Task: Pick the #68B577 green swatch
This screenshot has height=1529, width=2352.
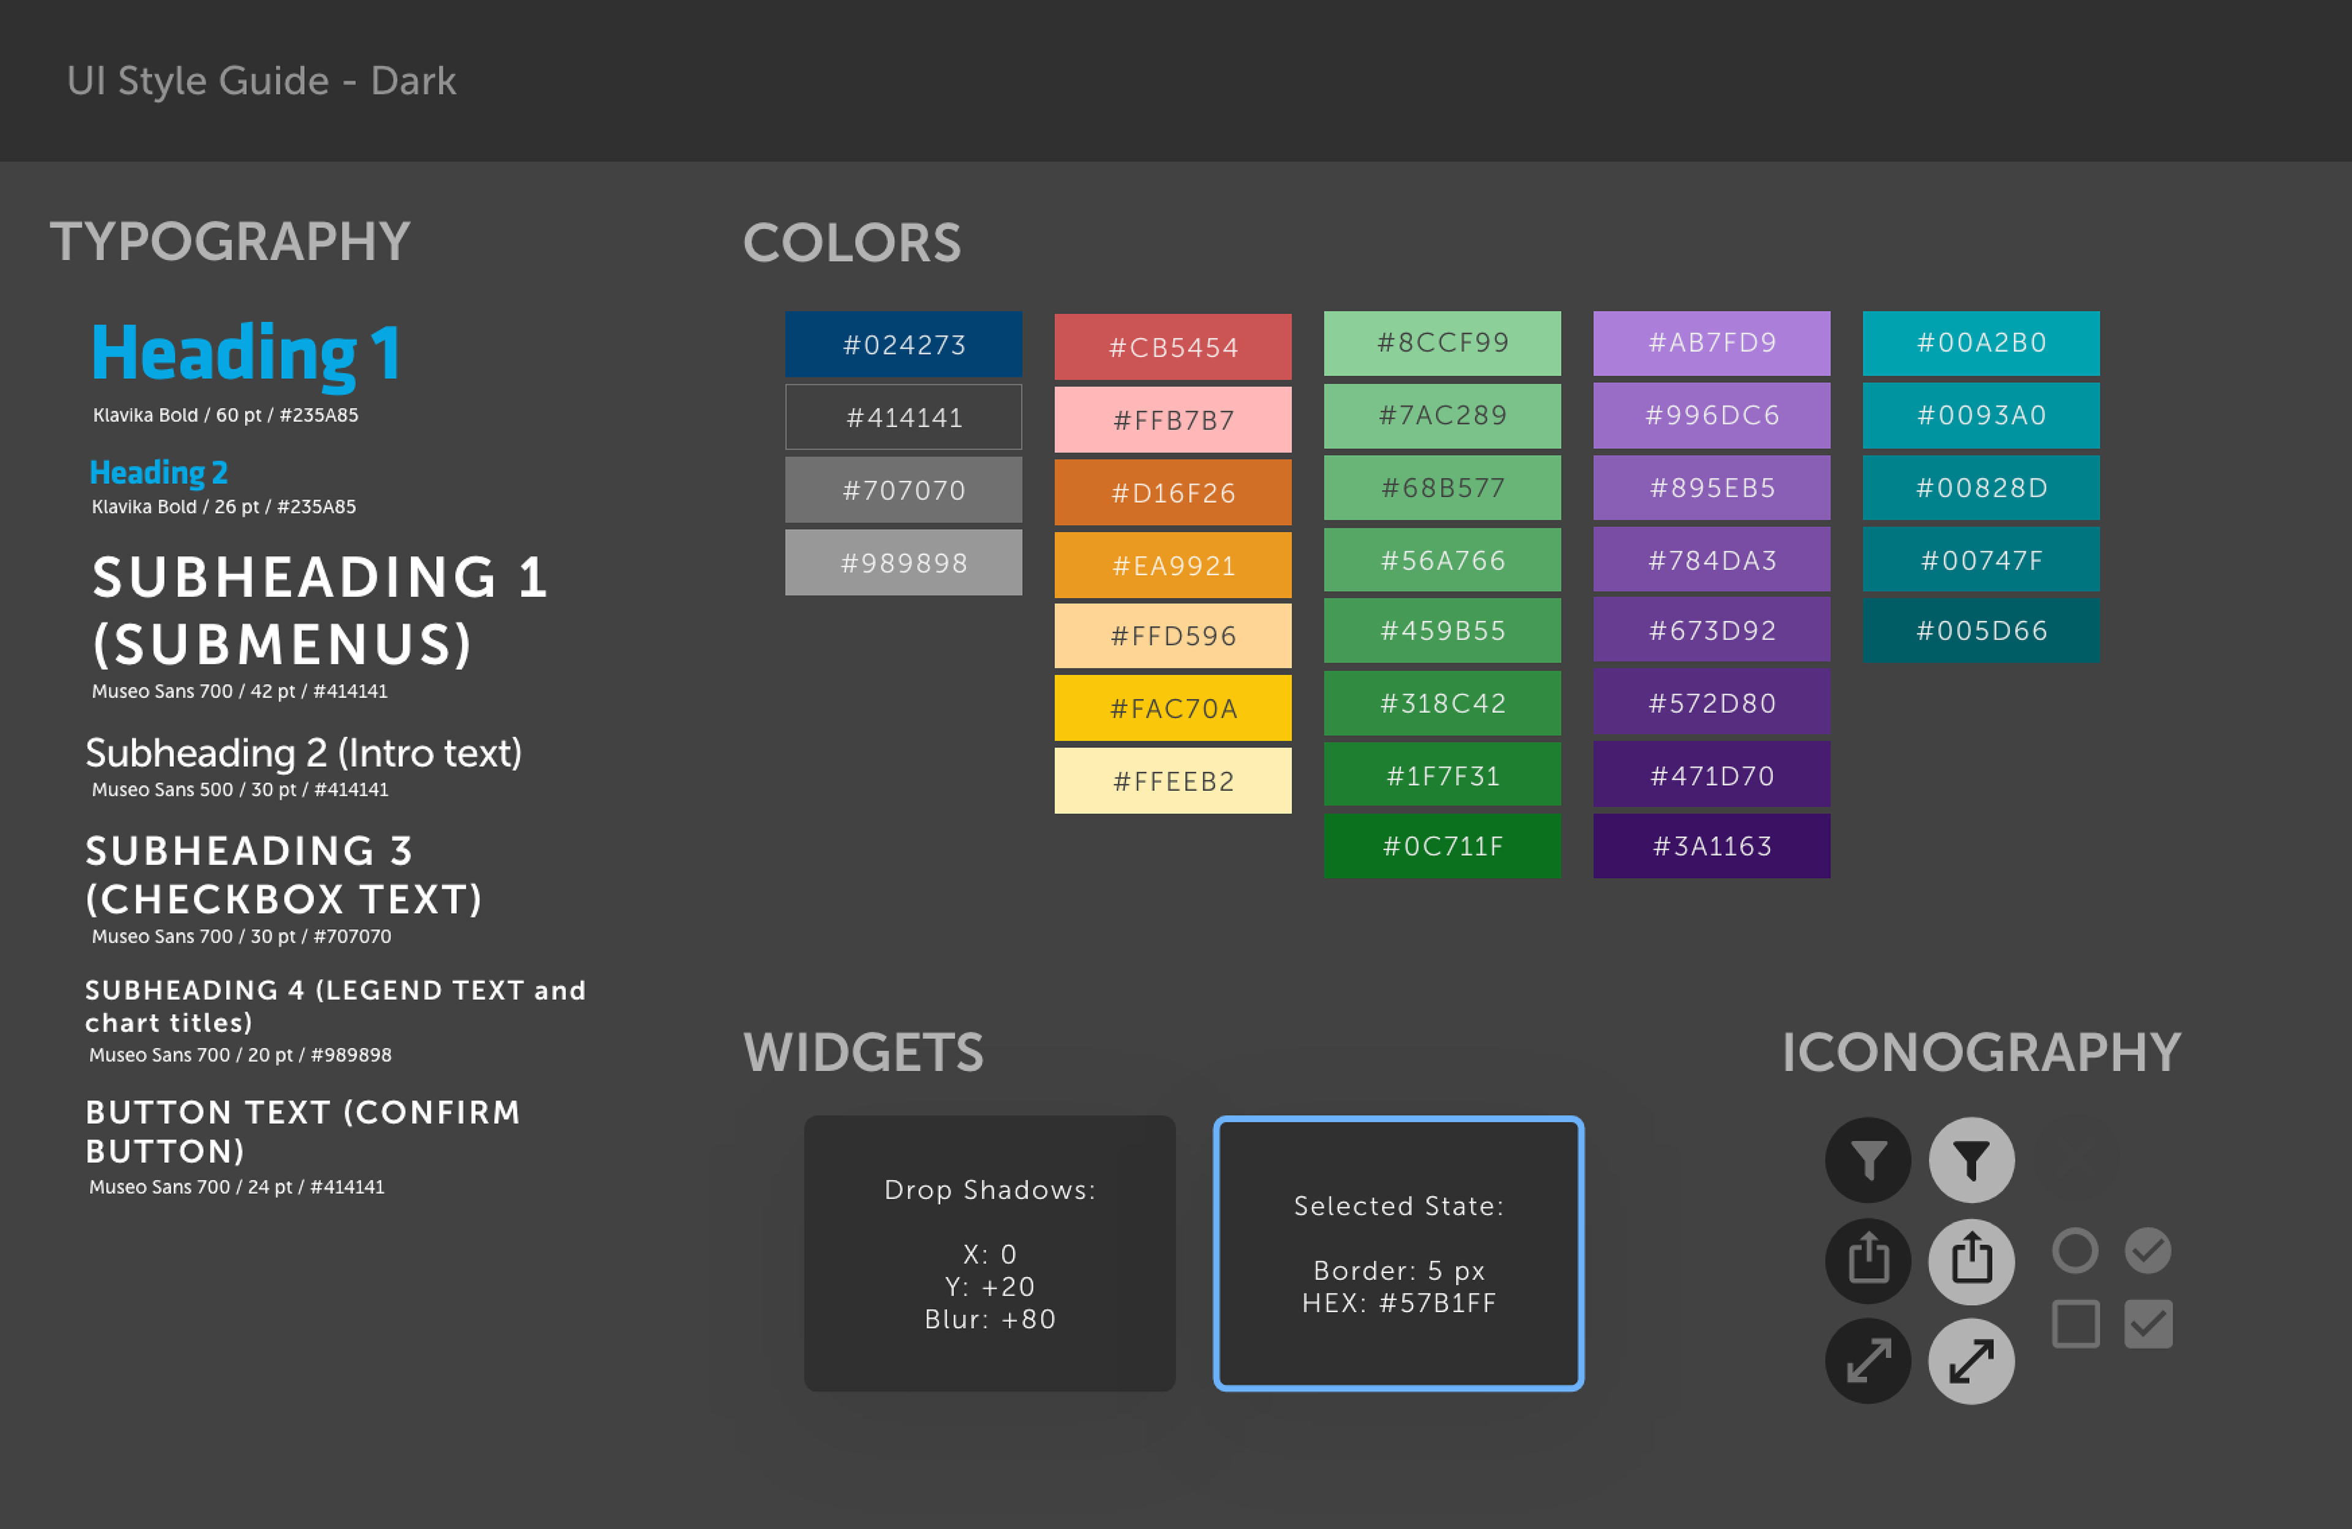Action: coord(1443,487)
